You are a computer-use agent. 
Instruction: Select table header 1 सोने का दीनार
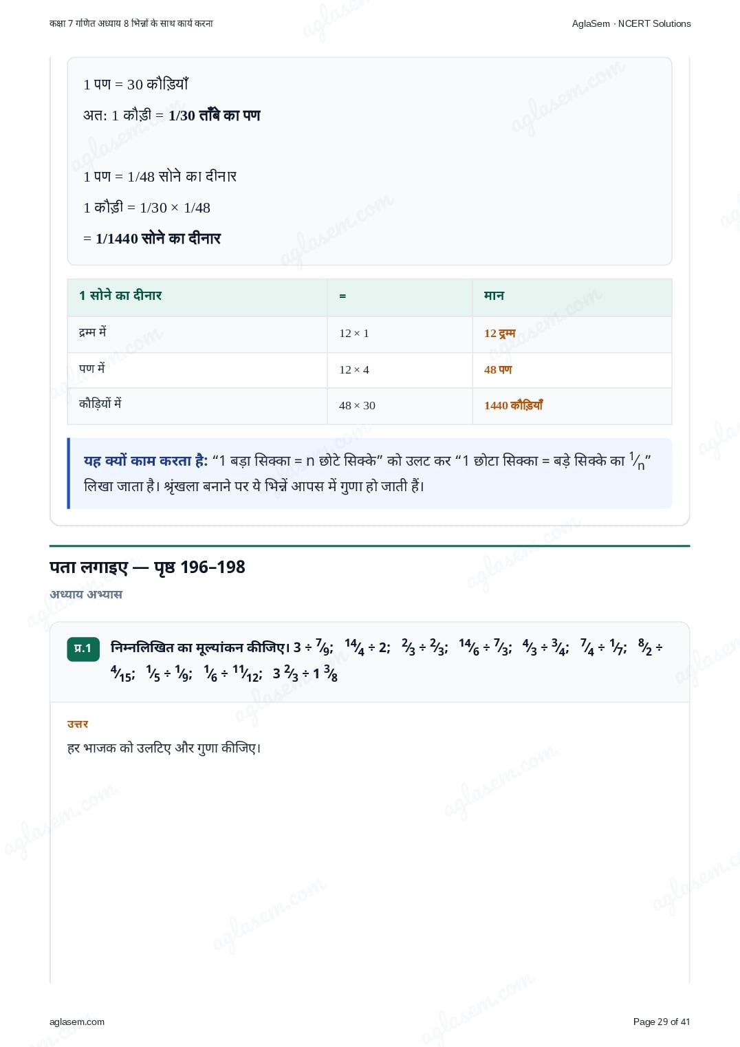pyautogui.click(x=120, y=295)
